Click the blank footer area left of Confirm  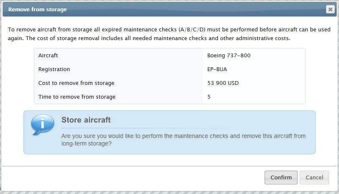125,178
